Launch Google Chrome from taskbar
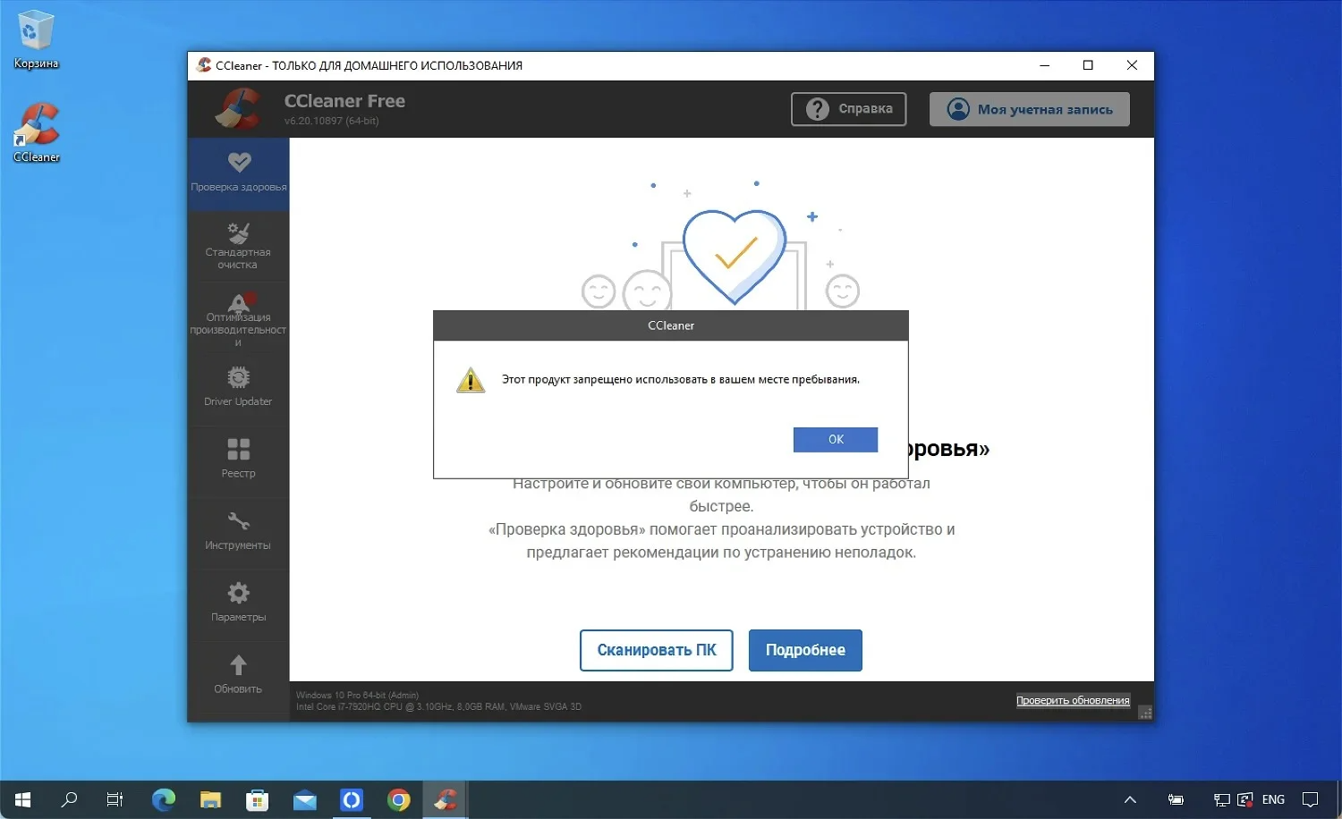1342x819 pixels. point(399,799)
